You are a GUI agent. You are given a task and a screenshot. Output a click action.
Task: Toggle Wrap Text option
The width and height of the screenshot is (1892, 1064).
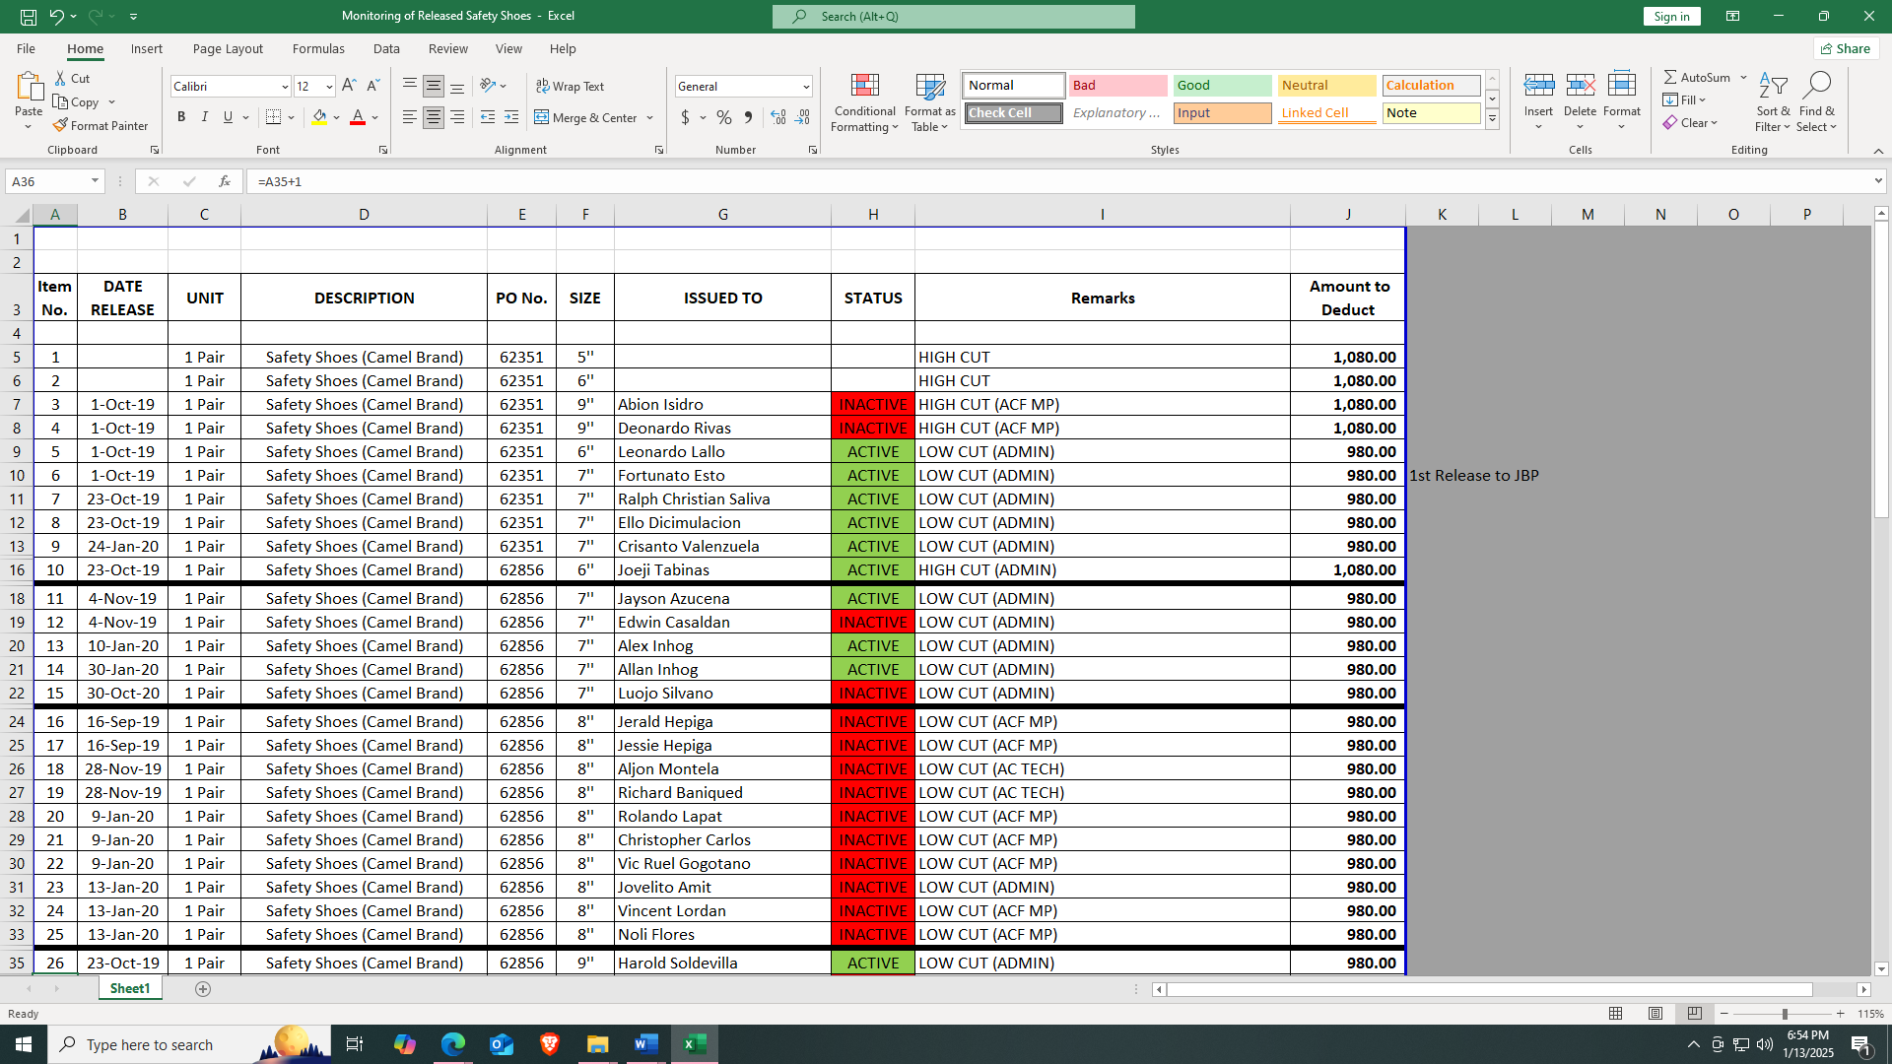tap(570, 87)
